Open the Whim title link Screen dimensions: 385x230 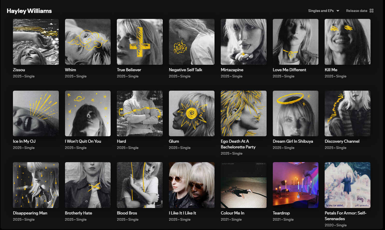tap(70, 70)
